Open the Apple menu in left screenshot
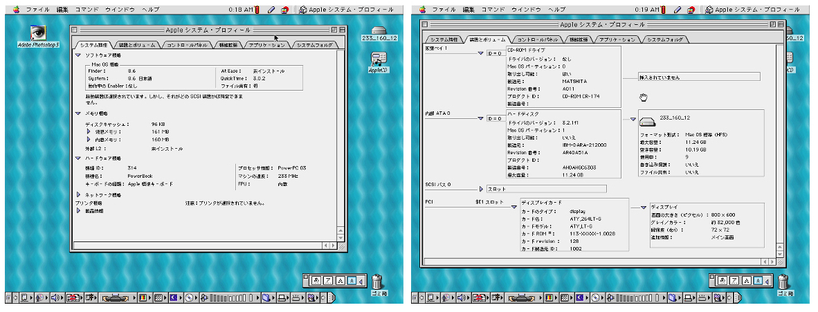 (x=16, y=10)
